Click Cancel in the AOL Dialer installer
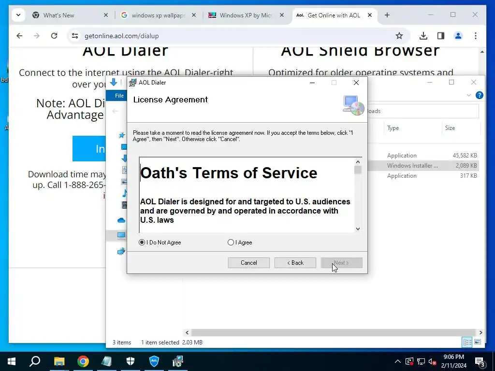This screenshot has width=495, height=371. click(249, 263)
